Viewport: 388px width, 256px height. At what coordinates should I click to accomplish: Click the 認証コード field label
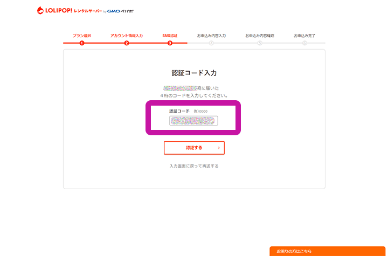click(179, 111)
